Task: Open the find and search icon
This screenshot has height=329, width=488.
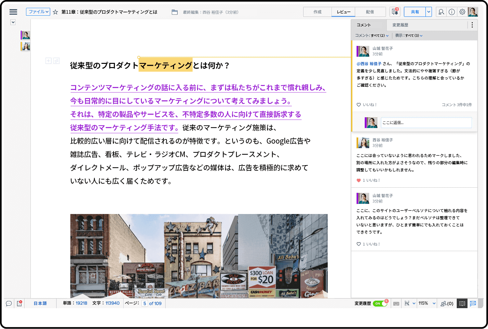Action: 441,12
